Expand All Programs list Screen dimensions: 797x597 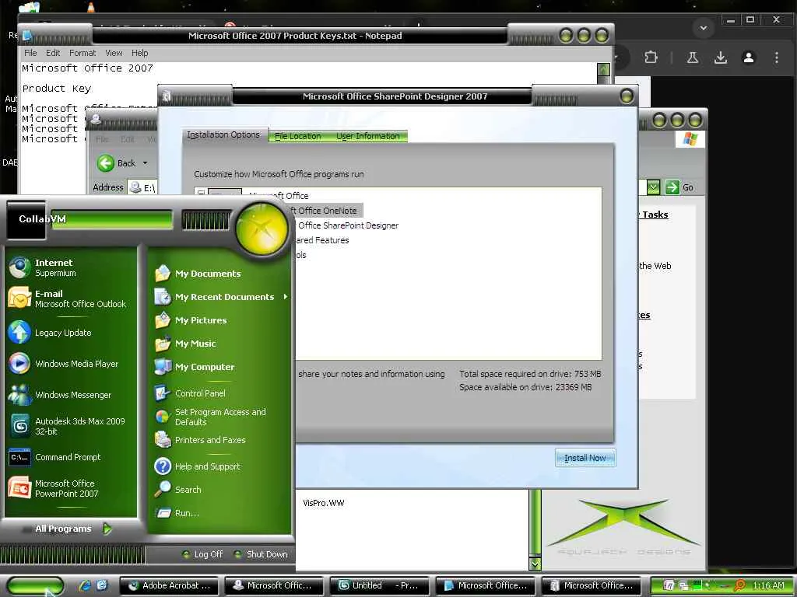click(72, 529)
